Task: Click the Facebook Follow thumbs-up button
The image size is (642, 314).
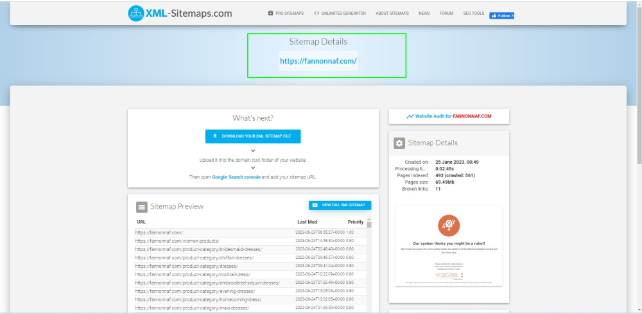Action: (501, 15)
